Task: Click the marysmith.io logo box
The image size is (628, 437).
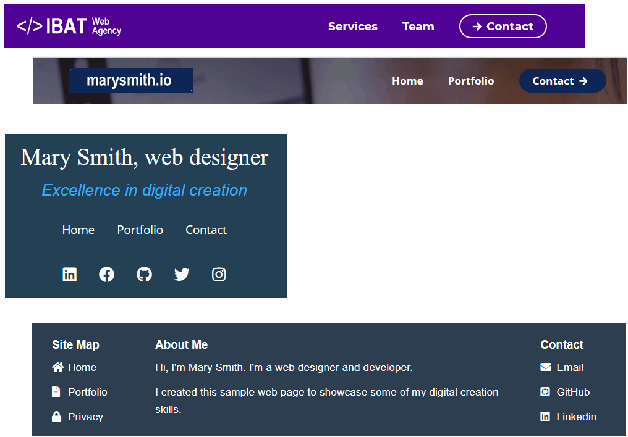Action: point(130,80)
